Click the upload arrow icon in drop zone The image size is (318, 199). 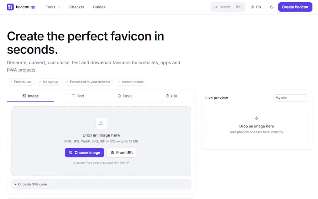click(x=101, y=123)
